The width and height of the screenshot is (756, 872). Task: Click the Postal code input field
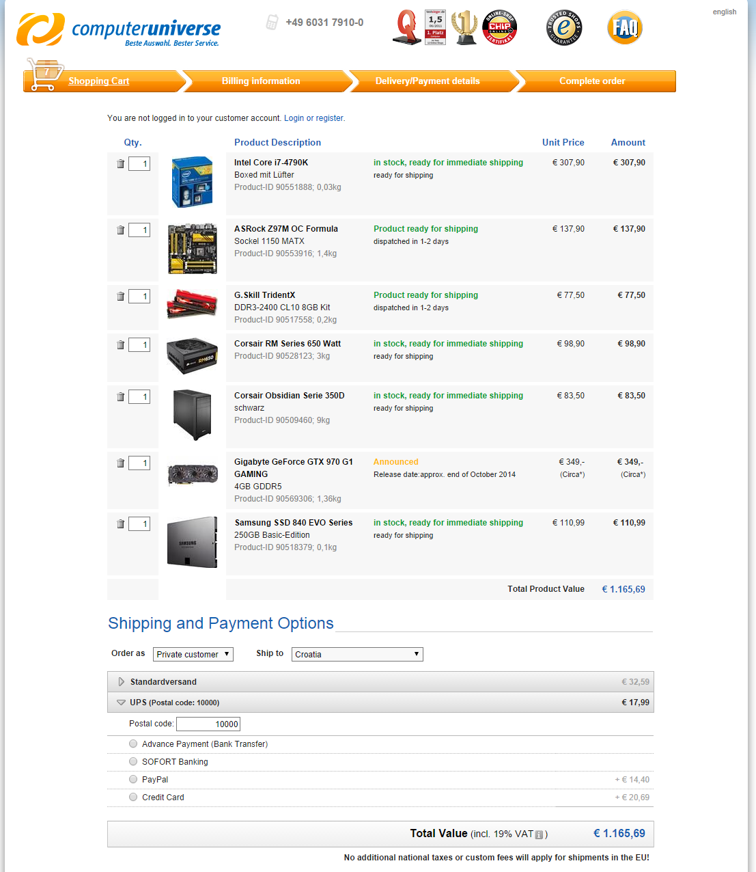[208, 724]
